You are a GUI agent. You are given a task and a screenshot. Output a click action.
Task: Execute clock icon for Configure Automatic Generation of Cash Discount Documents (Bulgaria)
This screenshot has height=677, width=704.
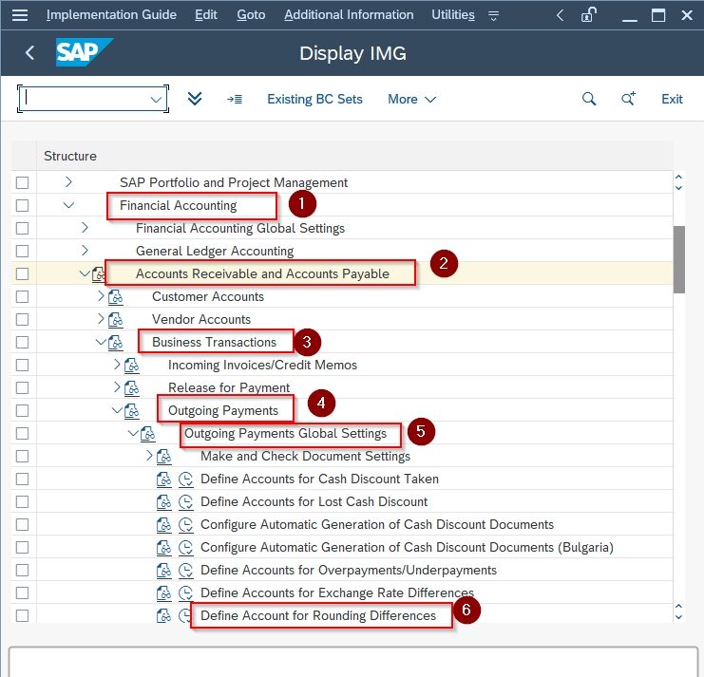tap(185, 547)
